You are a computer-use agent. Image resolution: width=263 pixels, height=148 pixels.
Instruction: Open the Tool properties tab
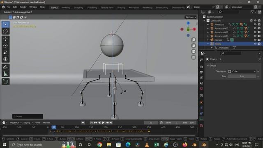[x=201, y=60]
